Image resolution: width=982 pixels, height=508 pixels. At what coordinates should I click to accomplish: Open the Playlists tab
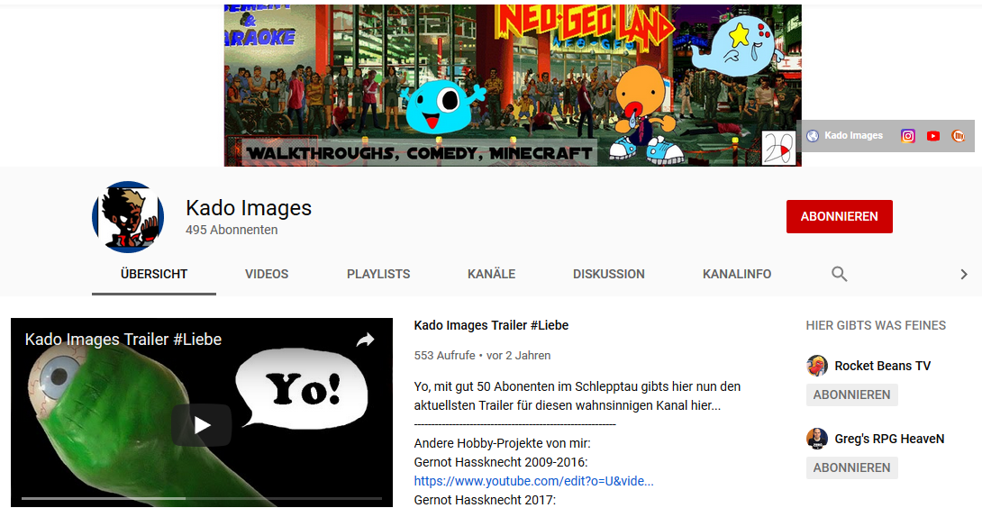click(x=378, y=275)
